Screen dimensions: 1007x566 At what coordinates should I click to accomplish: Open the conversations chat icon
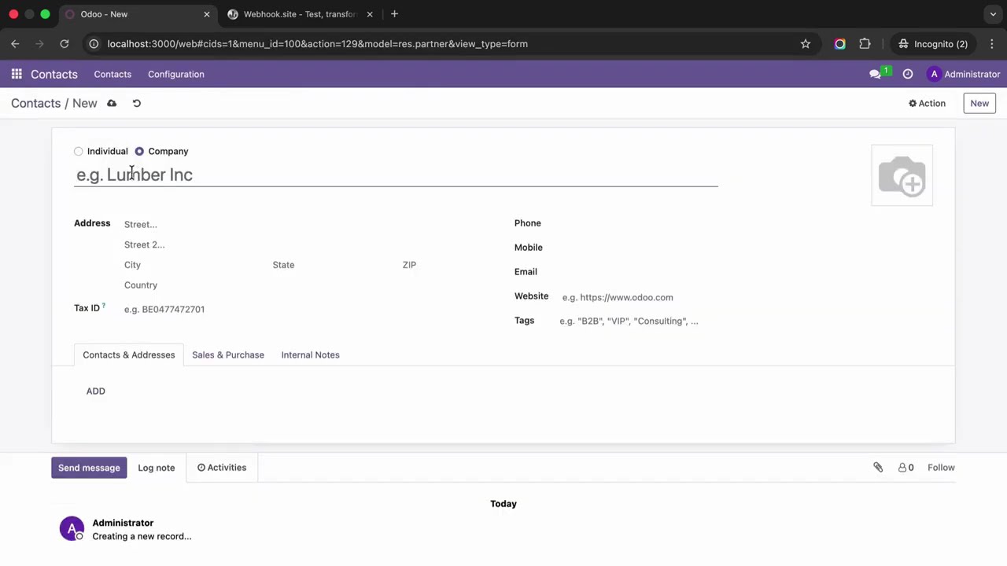pyautogui.click(x=875, y=74)
